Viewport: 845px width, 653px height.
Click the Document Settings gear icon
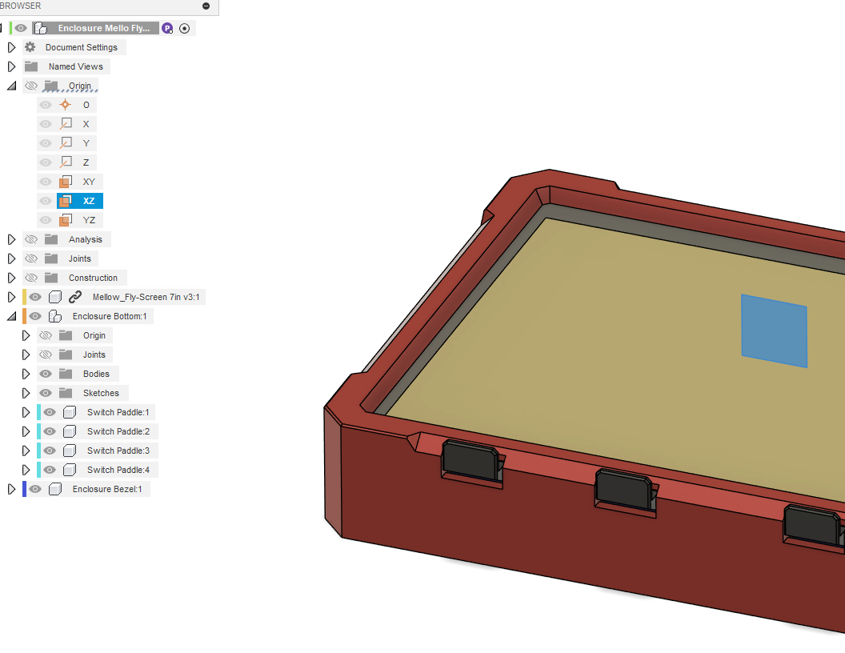point(30,47)
